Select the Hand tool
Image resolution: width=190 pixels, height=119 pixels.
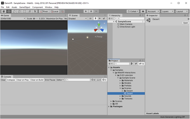[4, 11]
